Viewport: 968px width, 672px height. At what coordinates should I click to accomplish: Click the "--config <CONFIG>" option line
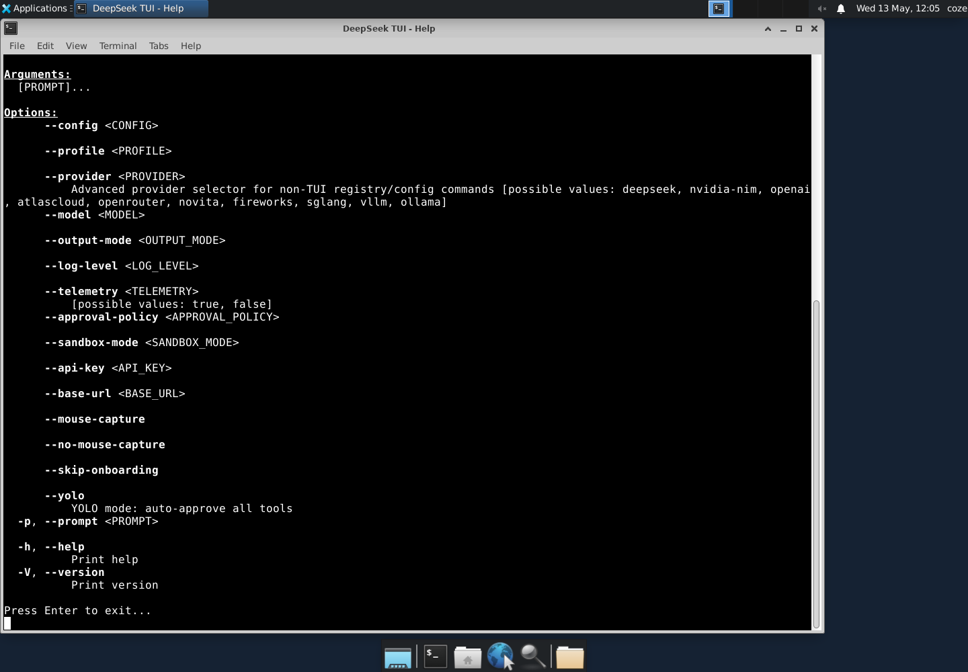click(x=102, y=126)
